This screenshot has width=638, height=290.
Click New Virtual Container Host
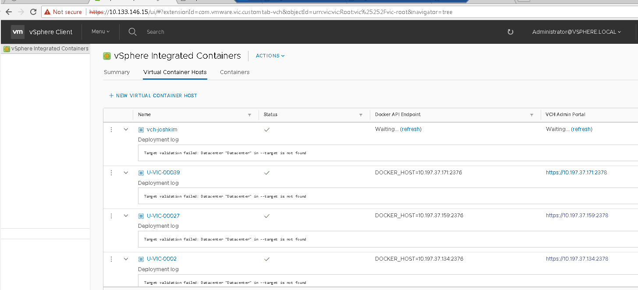(153, 95)
